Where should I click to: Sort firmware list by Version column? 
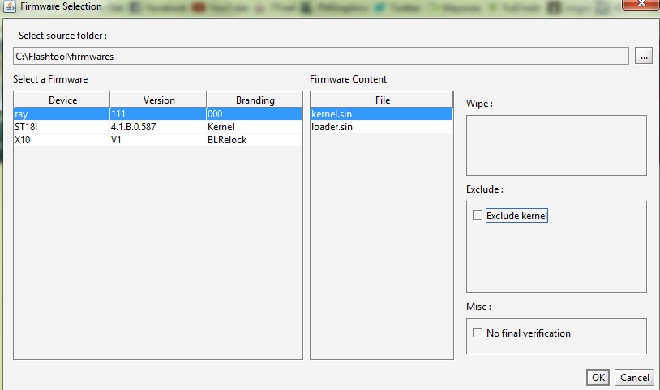(158, 100)
